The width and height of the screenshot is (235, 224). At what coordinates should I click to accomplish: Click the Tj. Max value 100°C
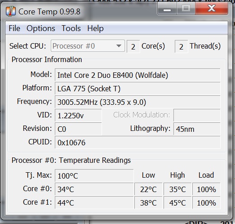click(94, 175)
